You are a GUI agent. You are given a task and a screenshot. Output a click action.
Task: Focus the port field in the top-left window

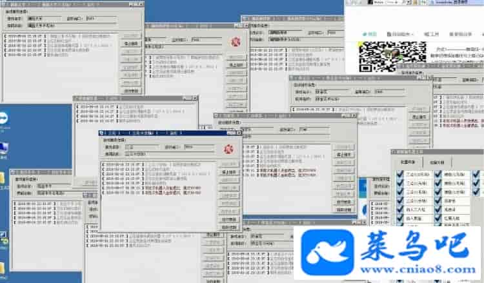[x=101, y=19]
